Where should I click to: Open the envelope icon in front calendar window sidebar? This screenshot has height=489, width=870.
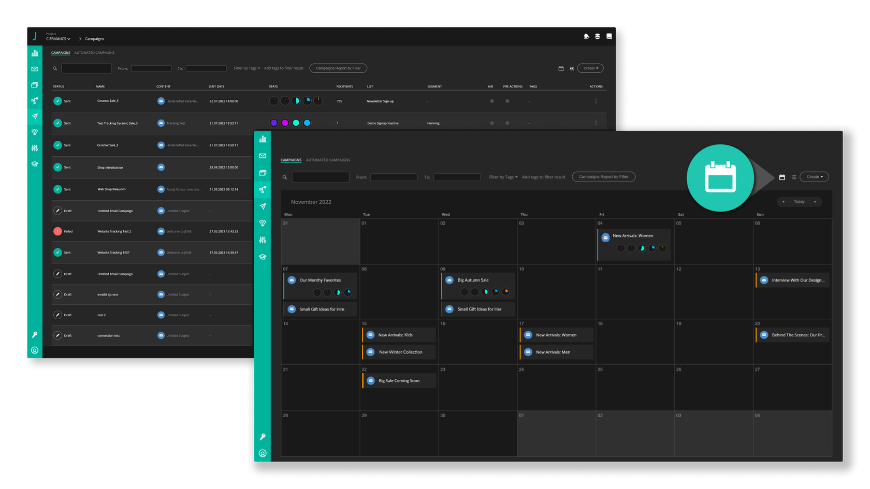tap(263, 156)
